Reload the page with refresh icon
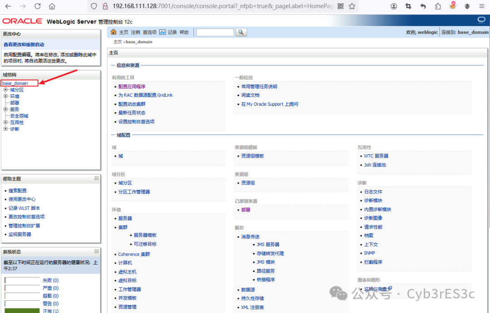Screen dimensions: 490x313 pos(38,6)
